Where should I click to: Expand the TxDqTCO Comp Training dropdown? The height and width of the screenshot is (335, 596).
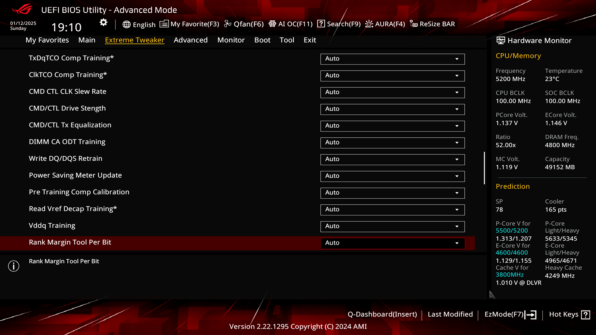392,59
